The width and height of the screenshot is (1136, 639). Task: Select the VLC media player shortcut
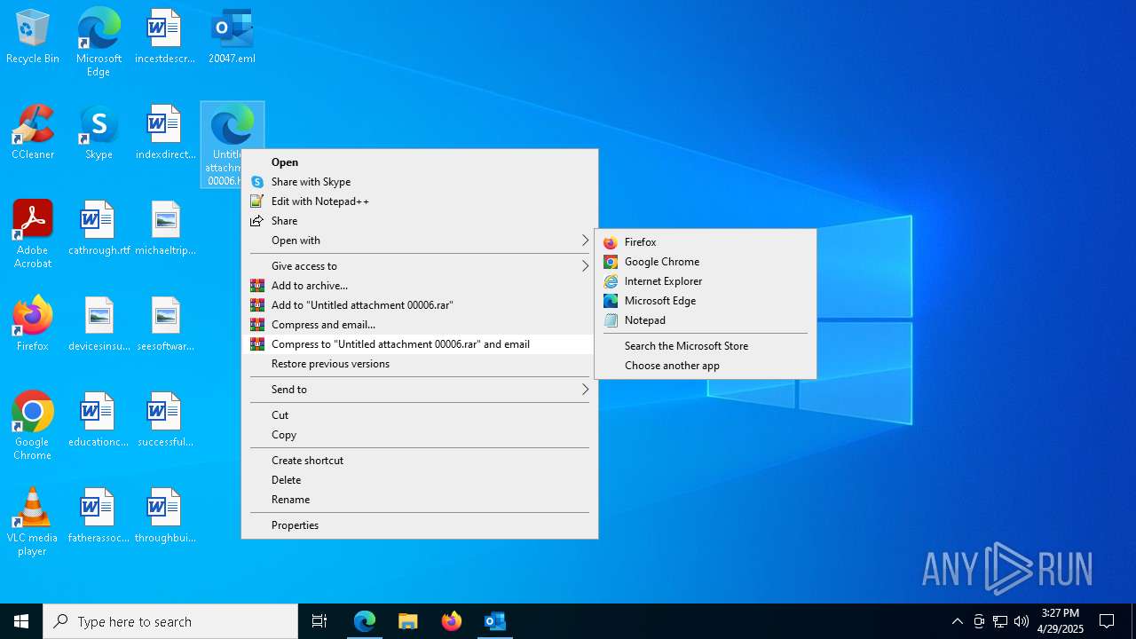click(x=33, y=522)
